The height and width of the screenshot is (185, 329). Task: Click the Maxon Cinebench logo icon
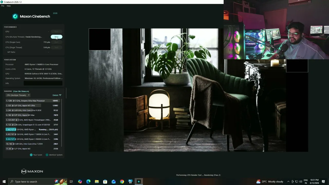pos(15,16)
